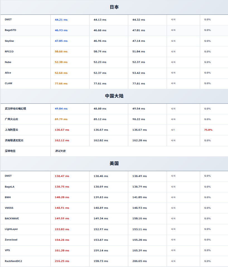Click the 日本 section header
Viewport: 228px width, 267px height.
click(114, 7)
